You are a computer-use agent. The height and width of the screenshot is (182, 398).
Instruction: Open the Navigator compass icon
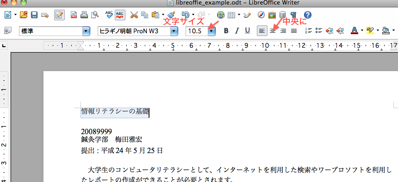pyautogui.click(x=261, y=15)
